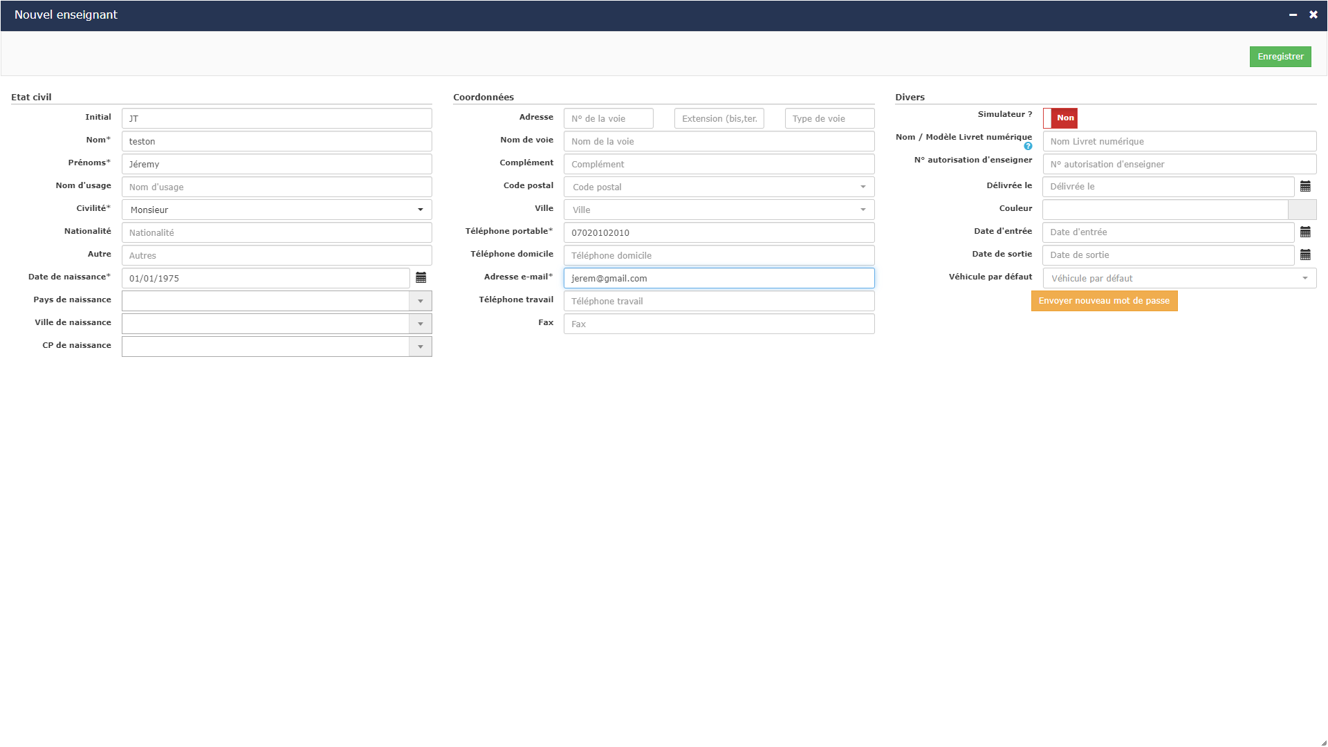Click the Nom Livret numérique field
1328x747 pixels.
(x=1179, y=141)
